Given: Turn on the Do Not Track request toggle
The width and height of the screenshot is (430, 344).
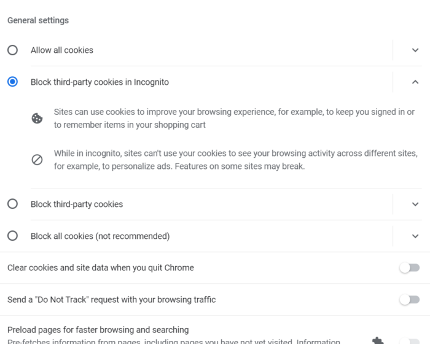Looking at the screenshot, I should [410, 300].
